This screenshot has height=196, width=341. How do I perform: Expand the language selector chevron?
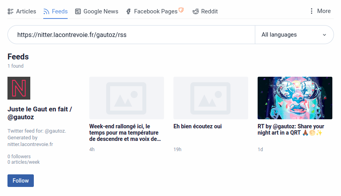tap(324, 35)
